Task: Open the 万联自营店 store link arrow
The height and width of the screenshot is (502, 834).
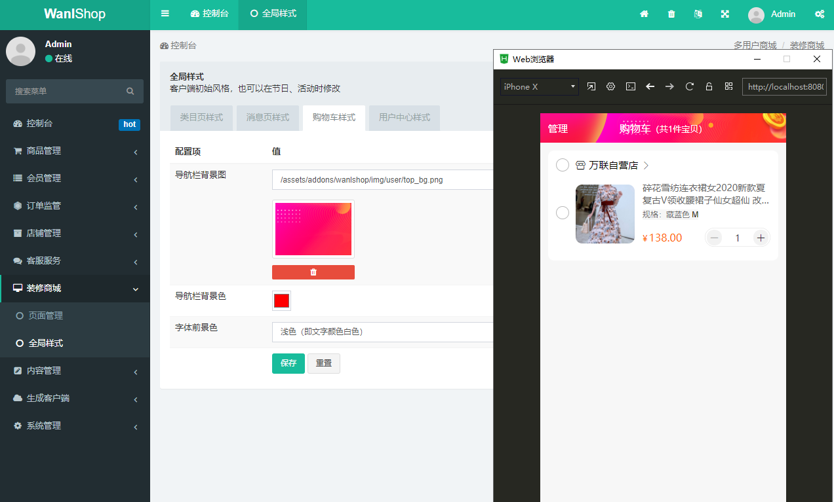Action: coord(646,165)
